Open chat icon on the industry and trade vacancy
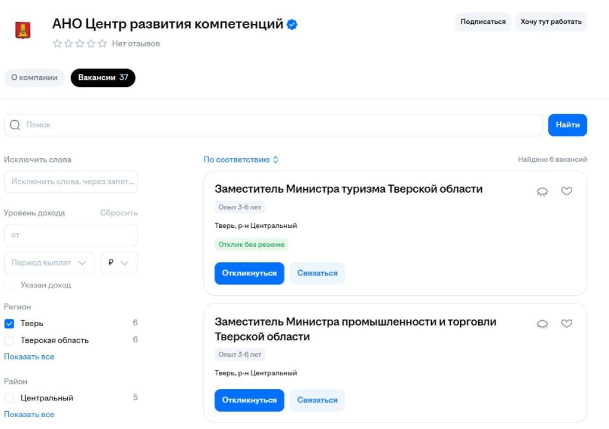Viewport: 609px width, 429px height. click(542, 323)
